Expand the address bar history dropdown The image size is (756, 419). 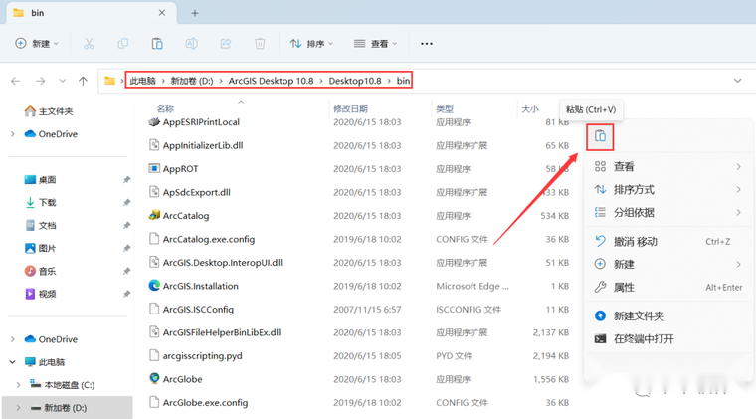click(x=738, y=81)
